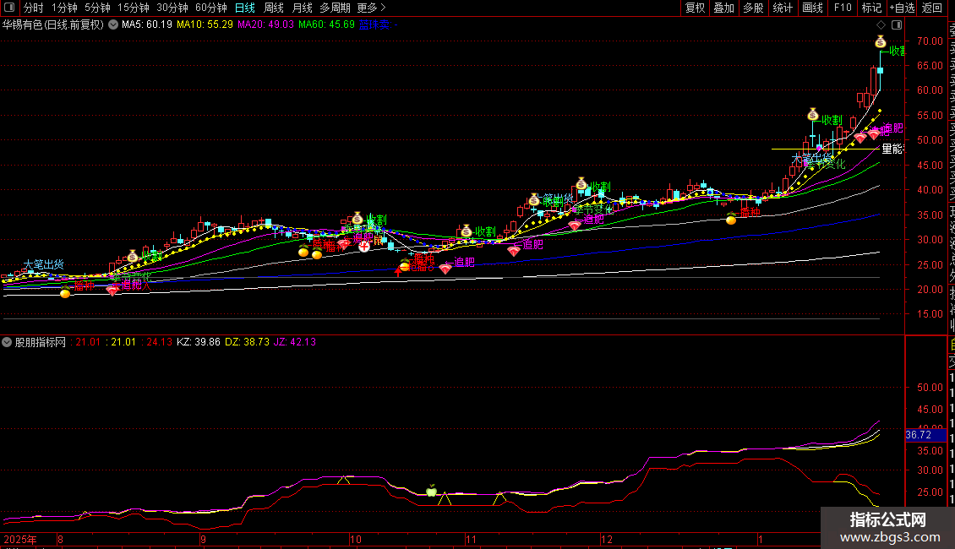Click the money bag icon beside 大笔出货 in November

coord(534,199)
